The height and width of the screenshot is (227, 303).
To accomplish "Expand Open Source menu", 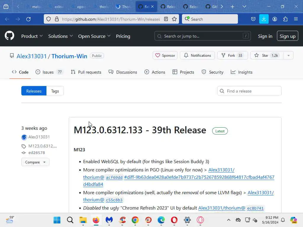I will pyautogui.click(x=94, y=36).
